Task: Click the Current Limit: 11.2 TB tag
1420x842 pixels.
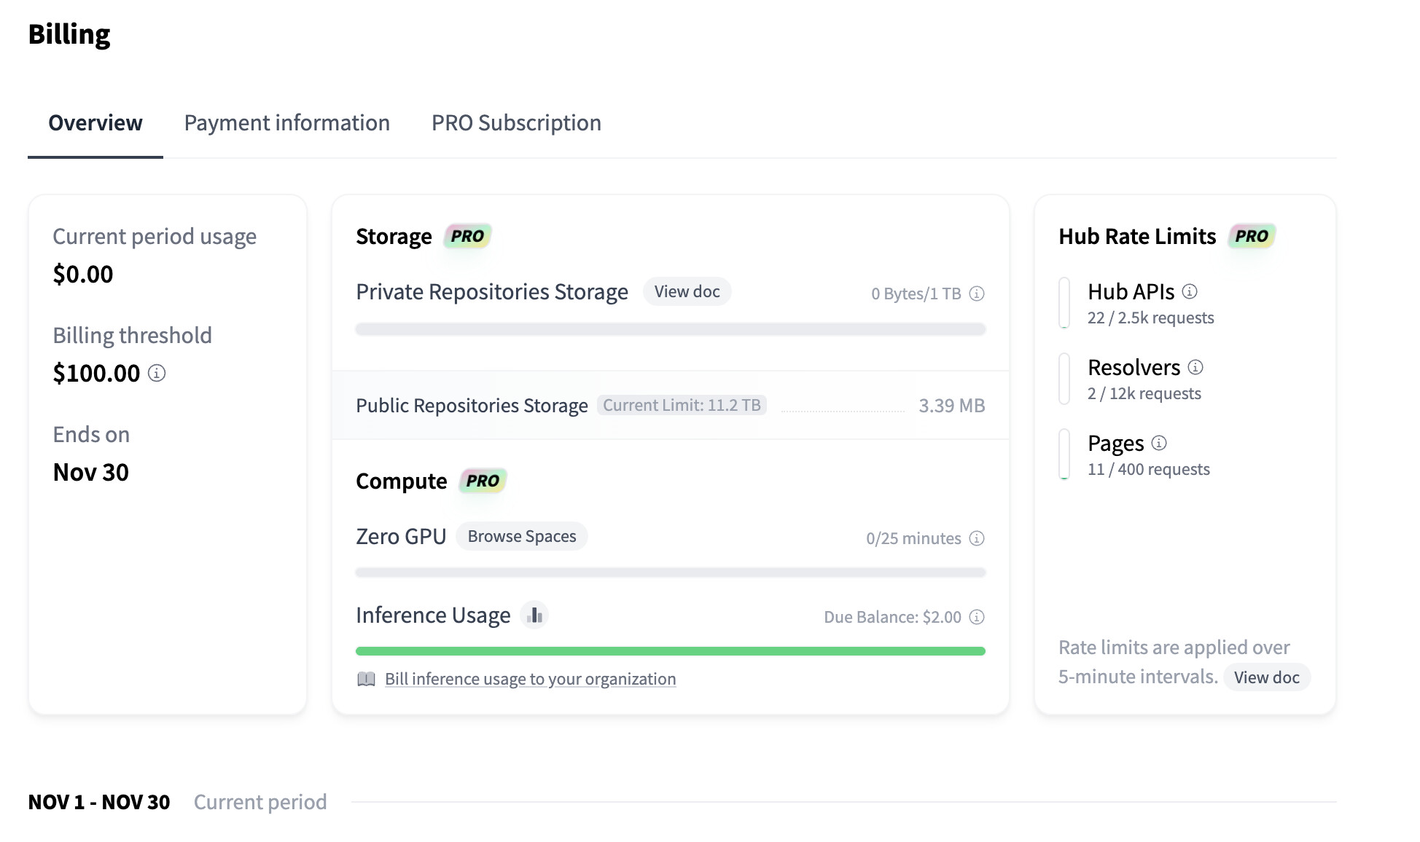Action: pos(681,405)
